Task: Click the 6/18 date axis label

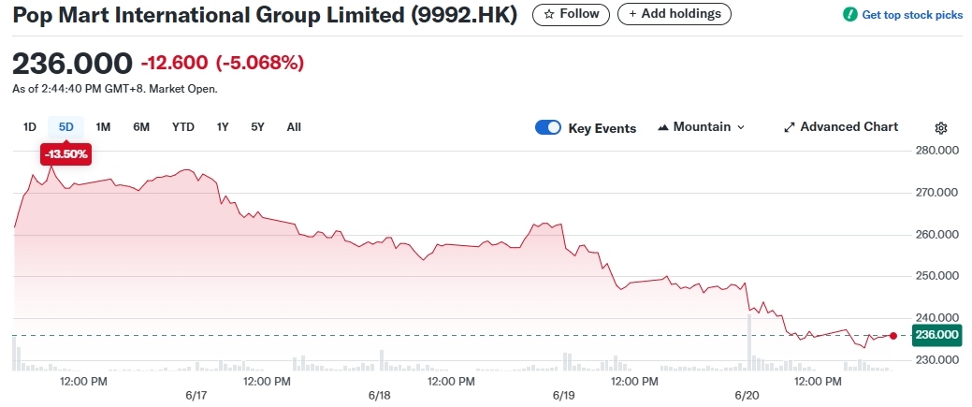Action: pos(379,395)
